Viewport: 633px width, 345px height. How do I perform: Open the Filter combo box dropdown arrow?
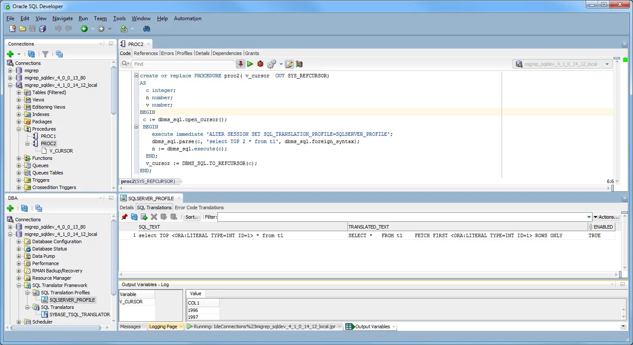pyautogui.click(x=590, y=217)
